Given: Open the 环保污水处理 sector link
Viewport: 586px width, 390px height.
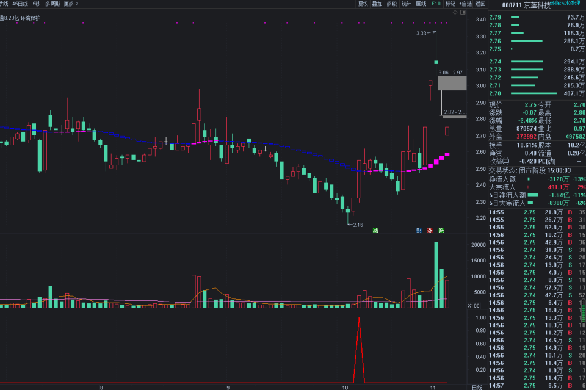Looking at the screenshot, I should [x=565, y=3].
